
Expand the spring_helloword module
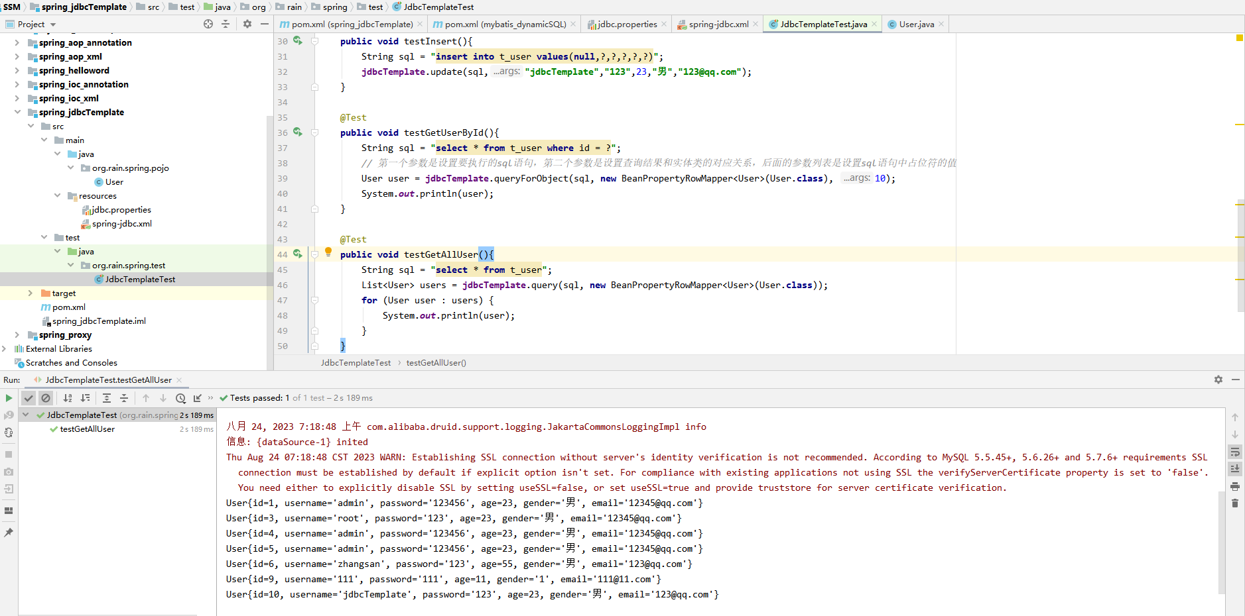(x=17, y=70)
